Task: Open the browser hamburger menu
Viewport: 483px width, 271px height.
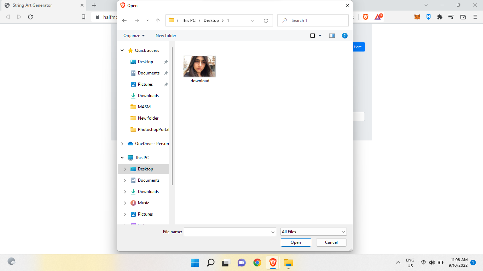Action: click(475, 17)
